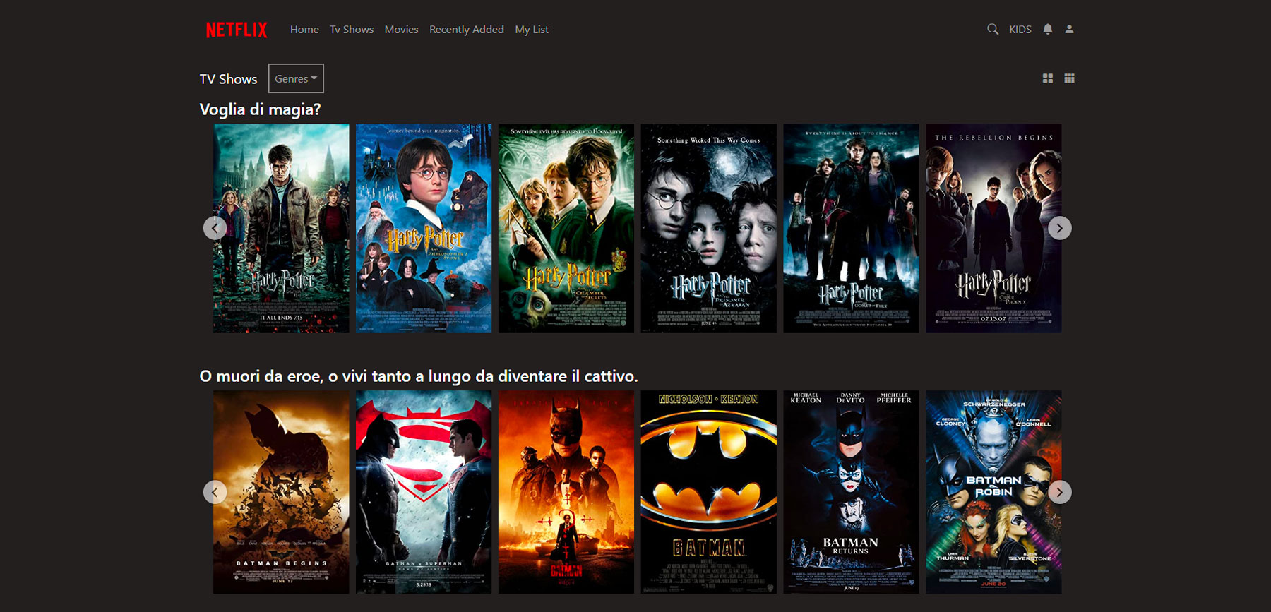Image resolution: width=1271 pixels, height=612 pixels.
Task: Open My List in navigation
Action: (532, 30)
